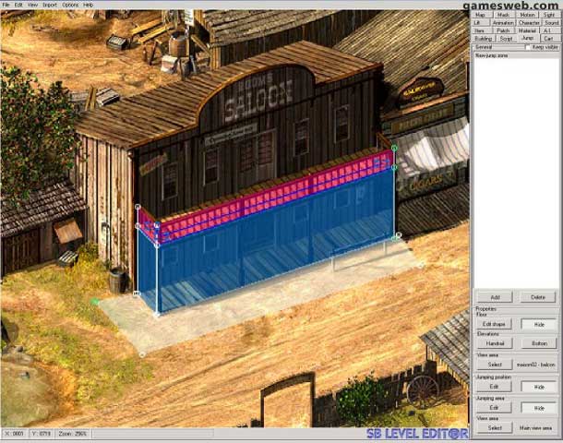Open the Character tab
Screen dimensions: 563x443
[x=529, y=22]
